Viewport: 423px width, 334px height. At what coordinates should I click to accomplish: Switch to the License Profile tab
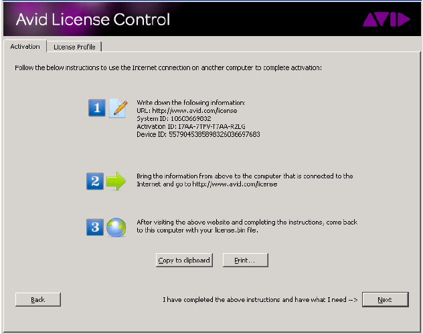[x=74, y=46]
